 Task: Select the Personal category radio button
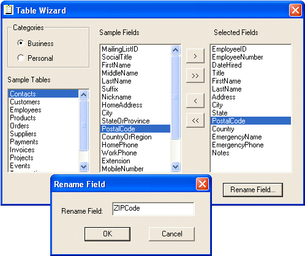pos(21,58)
